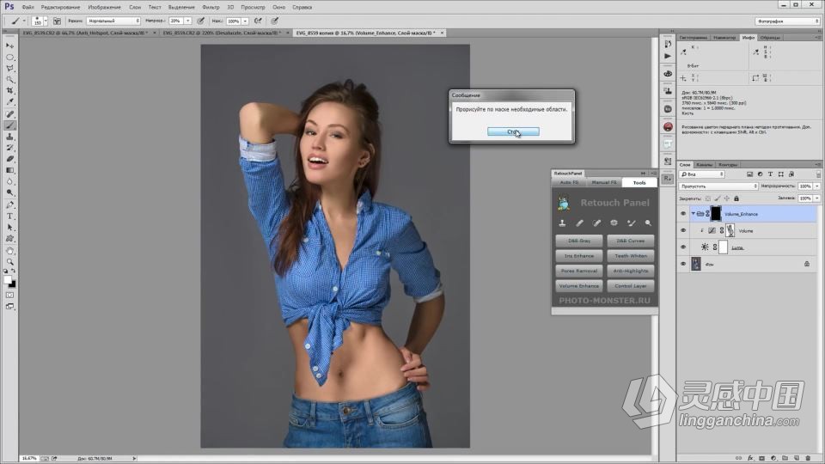The image size is (825, 464).
Task: Select the Horizontal Type tool
Action: point(10,216)
